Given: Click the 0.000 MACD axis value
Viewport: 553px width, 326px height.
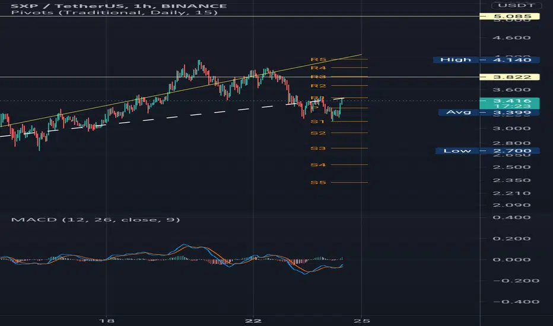Looking at the screenshot, I should pos(511,260).
